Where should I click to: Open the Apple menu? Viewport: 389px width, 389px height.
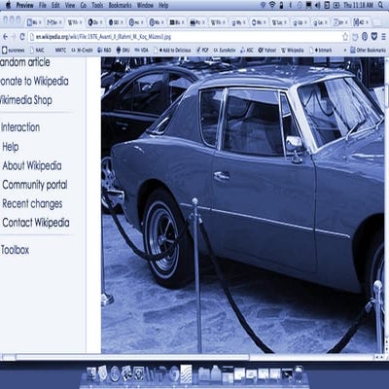coord(9,5)
